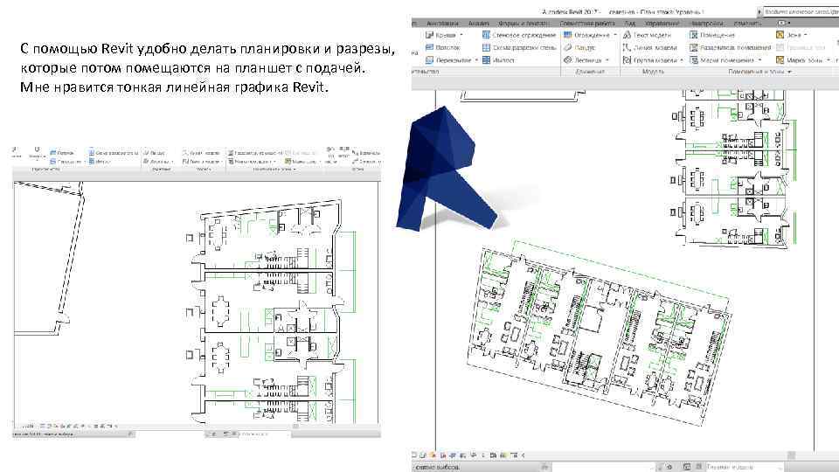Switch to the Вид ribbon tab
The width and height of the screenshot is (839, 472).
[630, 24]
